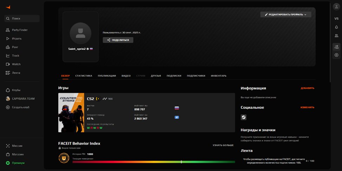Click the Играть play icon
The height and width of the screenshot is (171, 342).
[8, 38]
